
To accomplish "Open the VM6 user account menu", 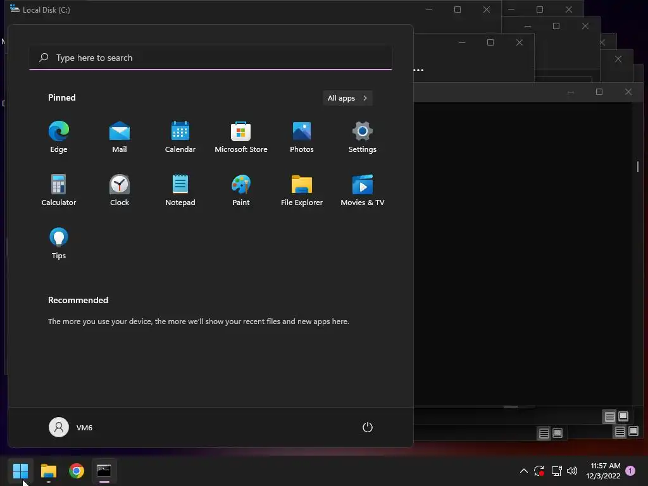I will point(71,427).
